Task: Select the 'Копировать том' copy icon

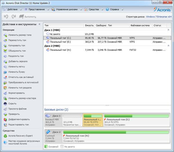Action: click(x=6, y=46)
